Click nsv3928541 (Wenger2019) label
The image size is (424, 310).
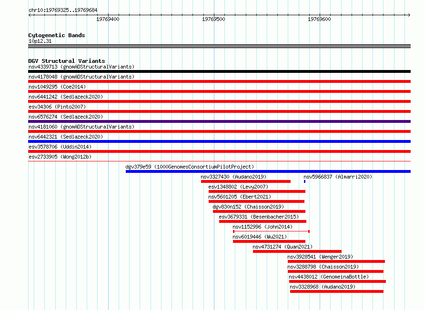point(320,257)
